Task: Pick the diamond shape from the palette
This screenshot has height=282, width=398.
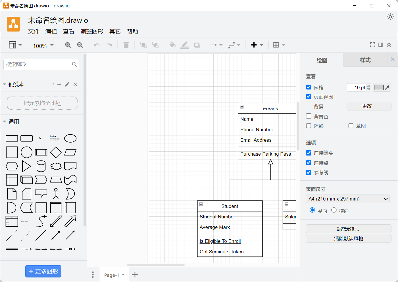Action: point(56,152)
